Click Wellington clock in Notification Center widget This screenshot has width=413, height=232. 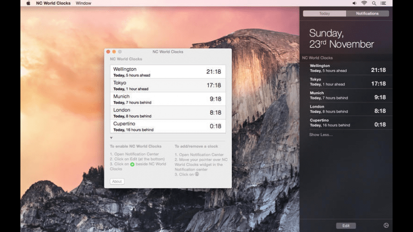[x=347, y=68]
